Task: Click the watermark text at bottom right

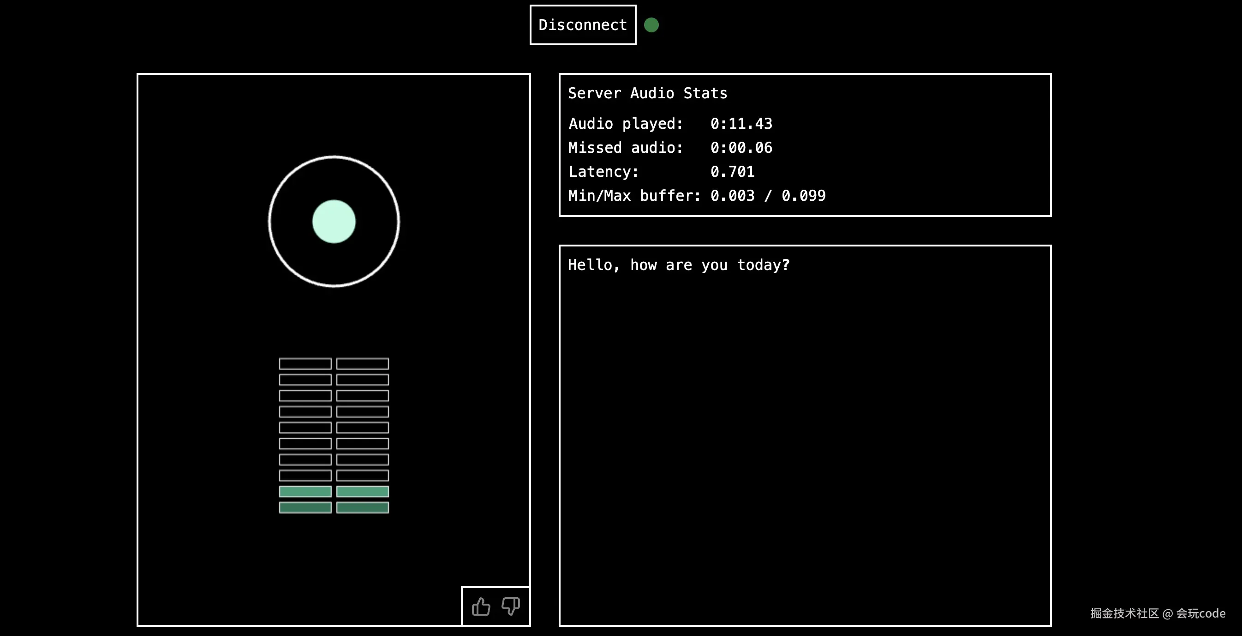Action: [x=1157, y=613]
